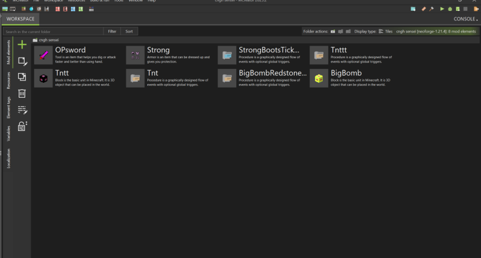Click the Sort button

129,32
